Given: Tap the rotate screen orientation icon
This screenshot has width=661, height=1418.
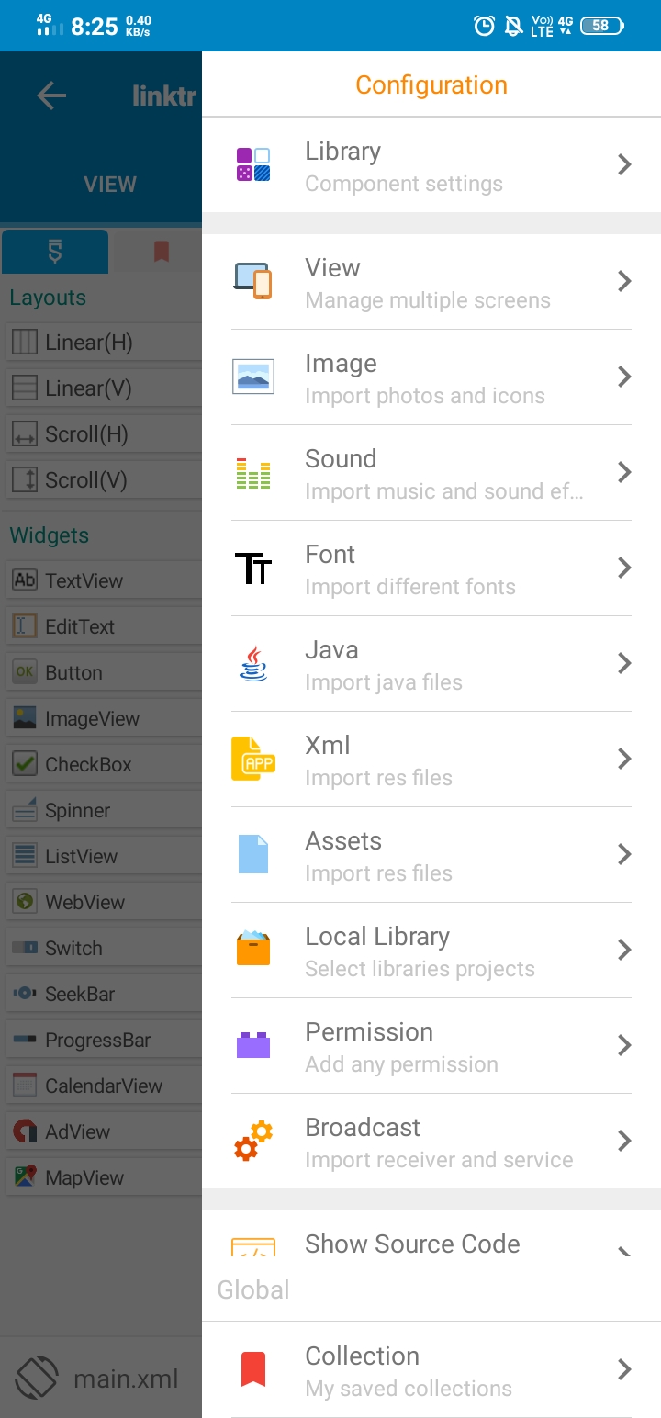Looking at the screenshot, I should [x=37, y=1379].
